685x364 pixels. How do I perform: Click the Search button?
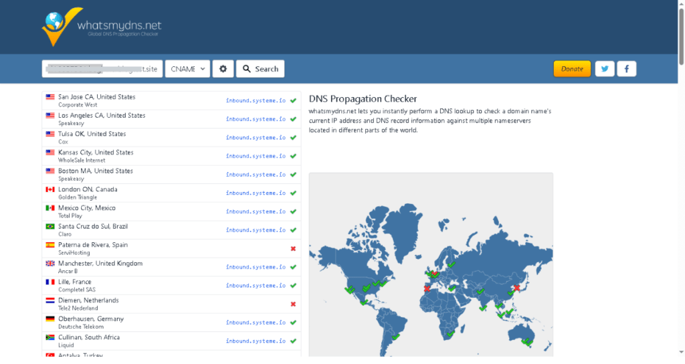click(x=260, y=69)
